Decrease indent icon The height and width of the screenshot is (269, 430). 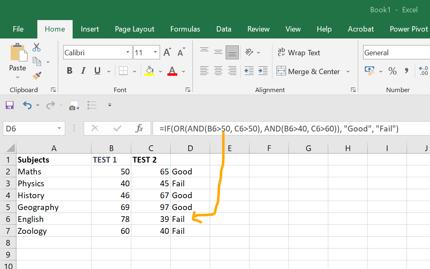[x=249, y=71]
